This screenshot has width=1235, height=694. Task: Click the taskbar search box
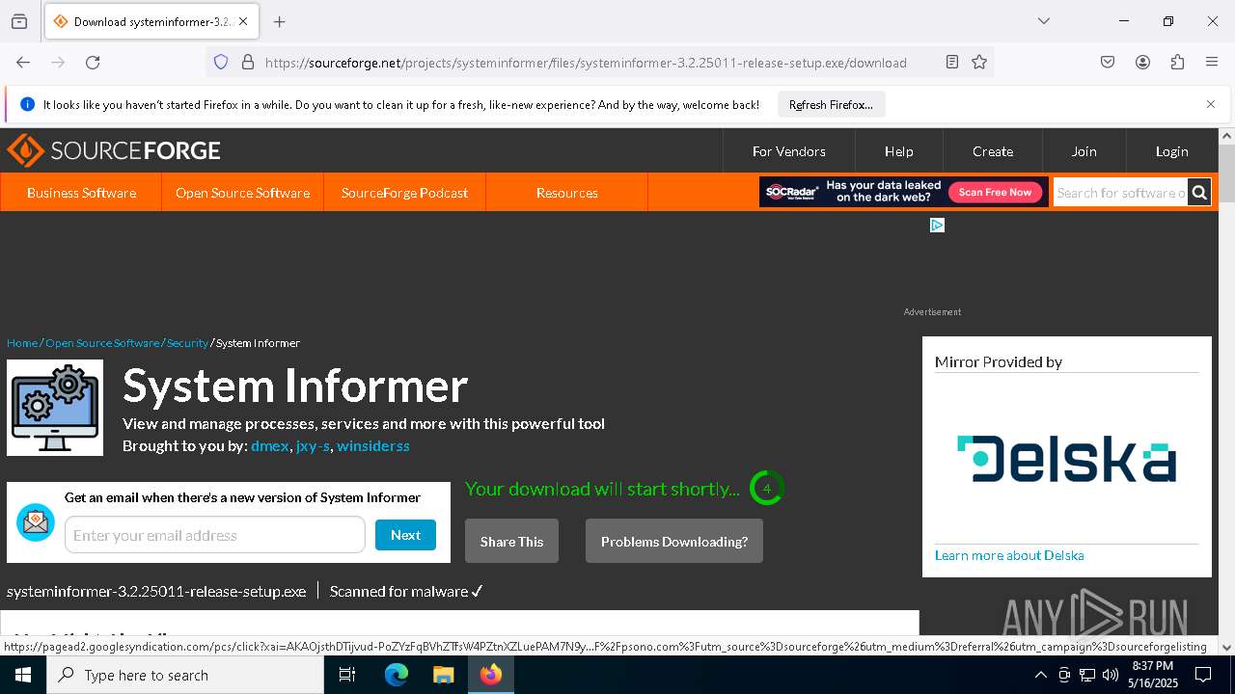coord(185,675)
